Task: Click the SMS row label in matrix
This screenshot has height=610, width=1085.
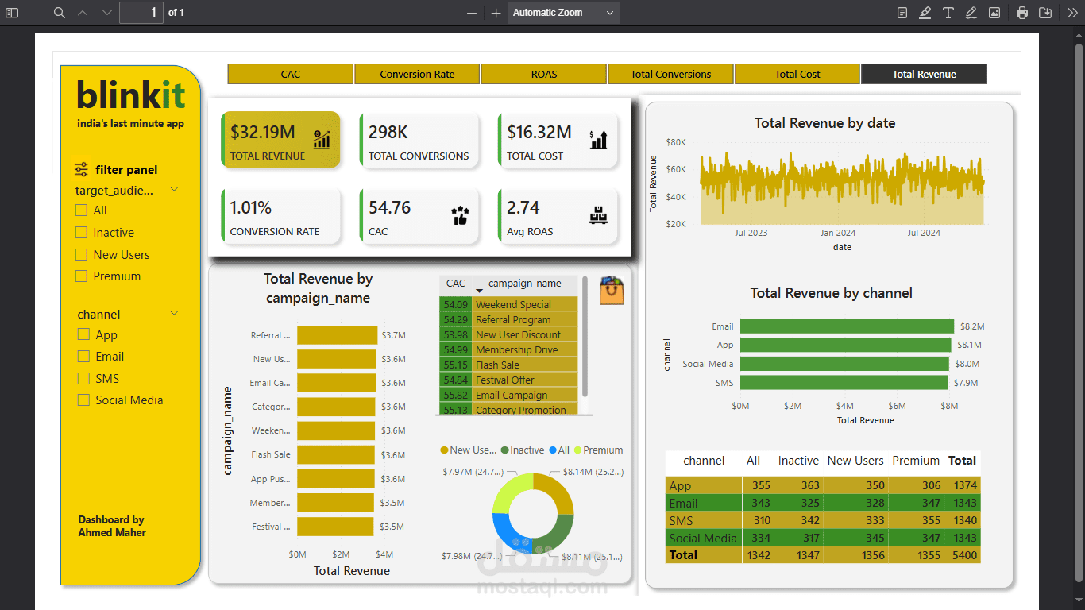Action: pyautogui.click(x=681, y=520)
